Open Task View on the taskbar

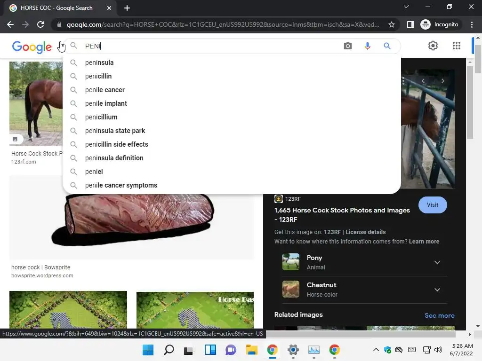(x=188, y=350)
